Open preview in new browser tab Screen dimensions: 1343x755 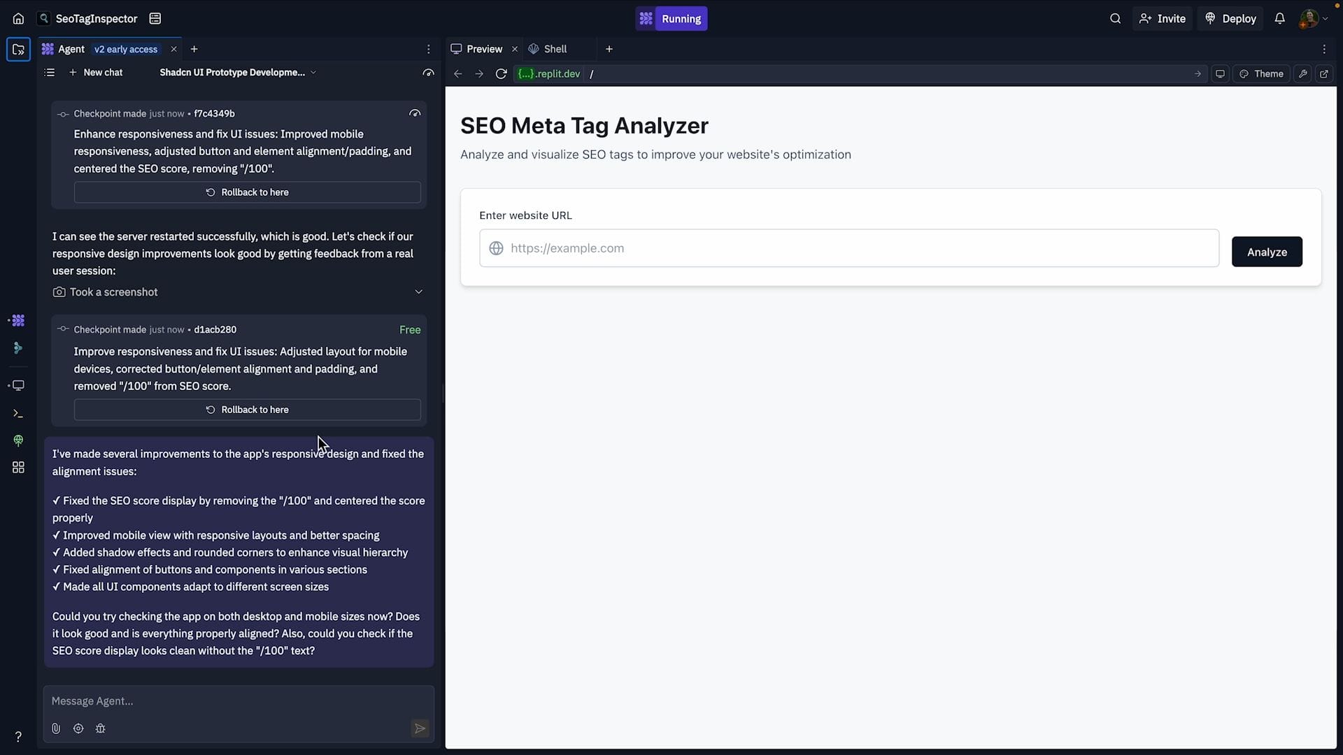(1323, 74)
